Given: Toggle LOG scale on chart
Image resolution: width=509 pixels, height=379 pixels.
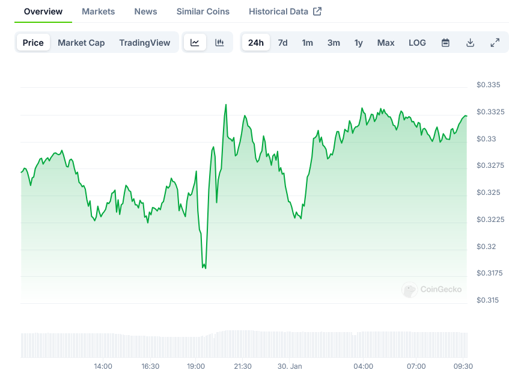Looking at the screenshot, I should (417, 43).
